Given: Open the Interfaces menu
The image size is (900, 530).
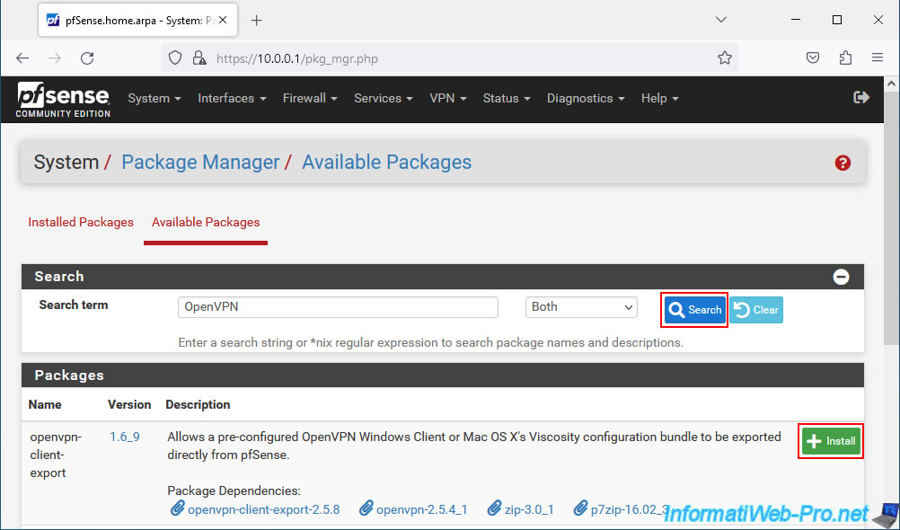Looking at the screenshot, I should click(x=232, y=99).
